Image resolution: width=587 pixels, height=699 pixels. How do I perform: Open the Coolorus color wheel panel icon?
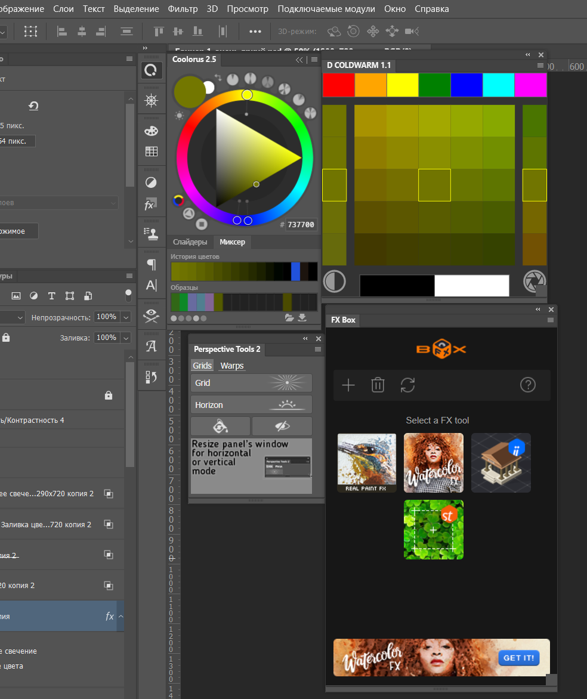(152, 71)
